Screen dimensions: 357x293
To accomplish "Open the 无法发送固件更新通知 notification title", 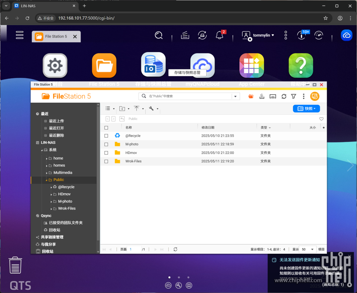I will point(299,260).
